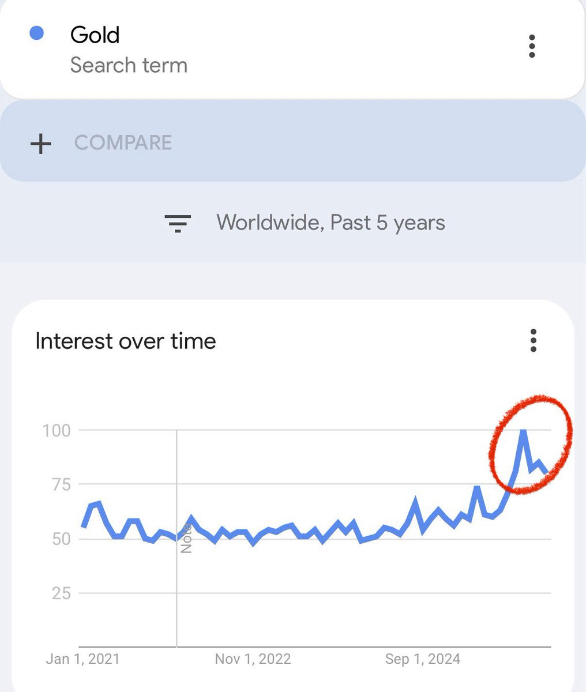
Task: Expand Worldwide, Past 5 years filter
Action: 330,223
